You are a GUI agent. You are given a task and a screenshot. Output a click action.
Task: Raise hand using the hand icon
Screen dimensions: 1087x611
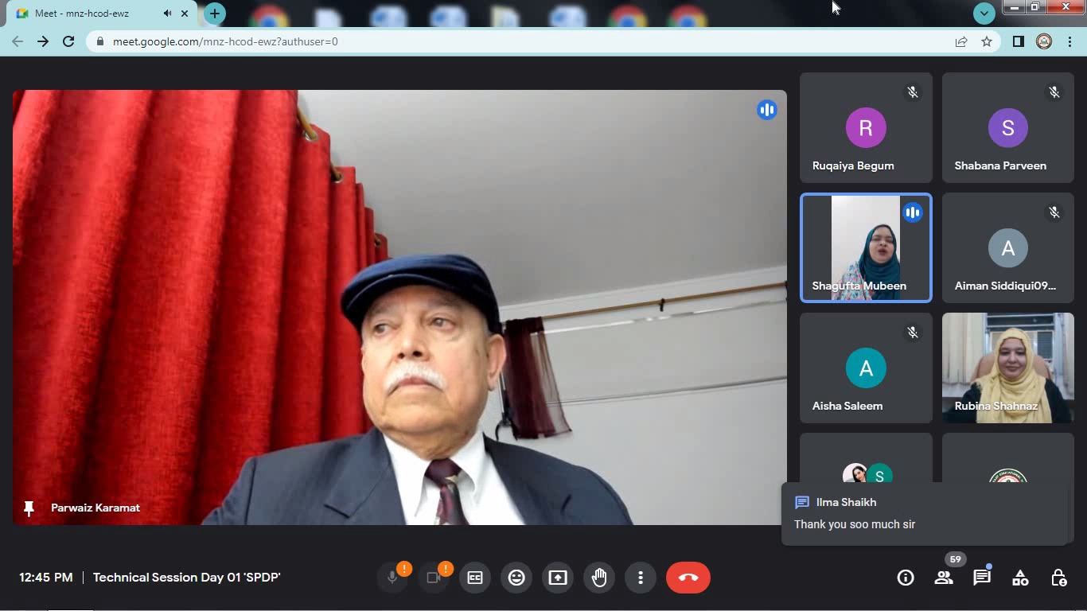[x=599, y=578]
